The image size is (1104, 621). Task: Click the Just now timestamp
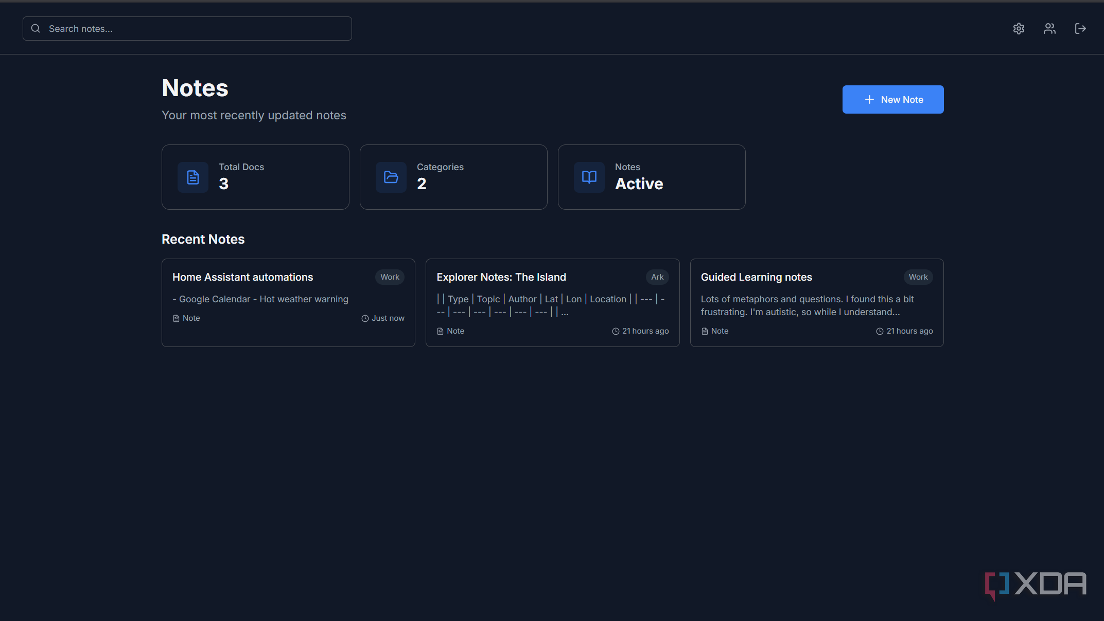(388, 319)
